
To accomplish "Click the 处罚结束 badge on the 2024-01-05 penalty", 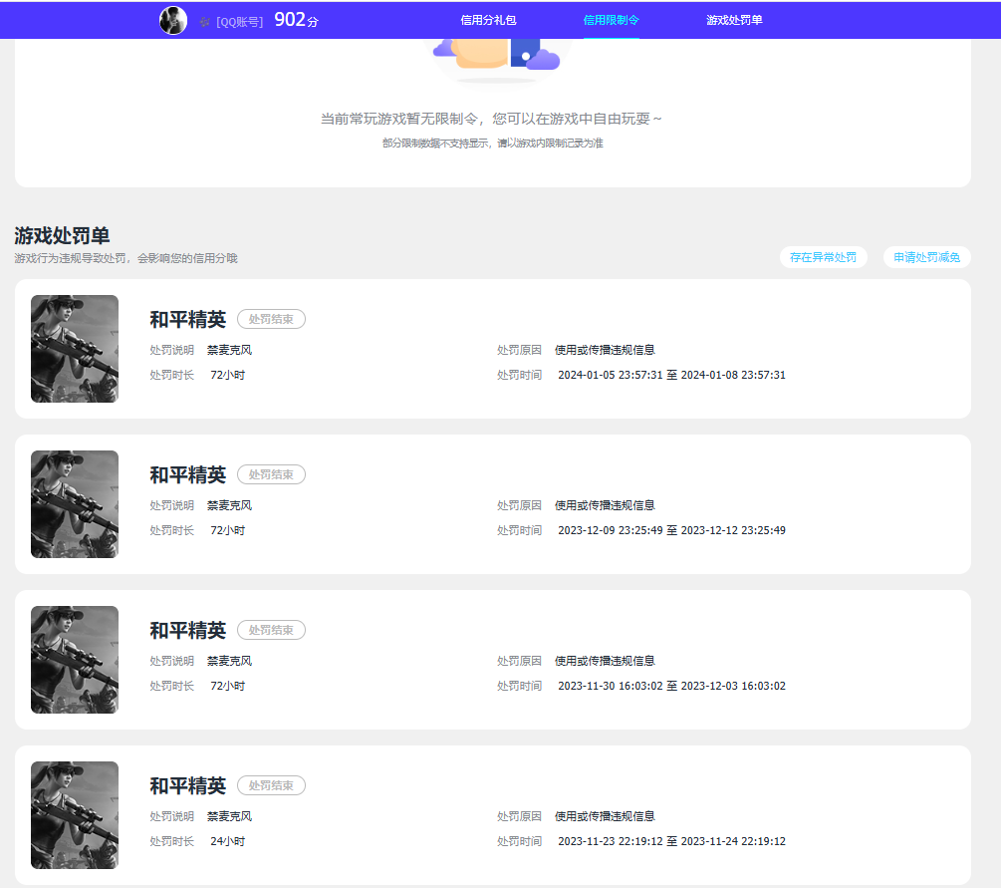I will click(x=271, y=319).
